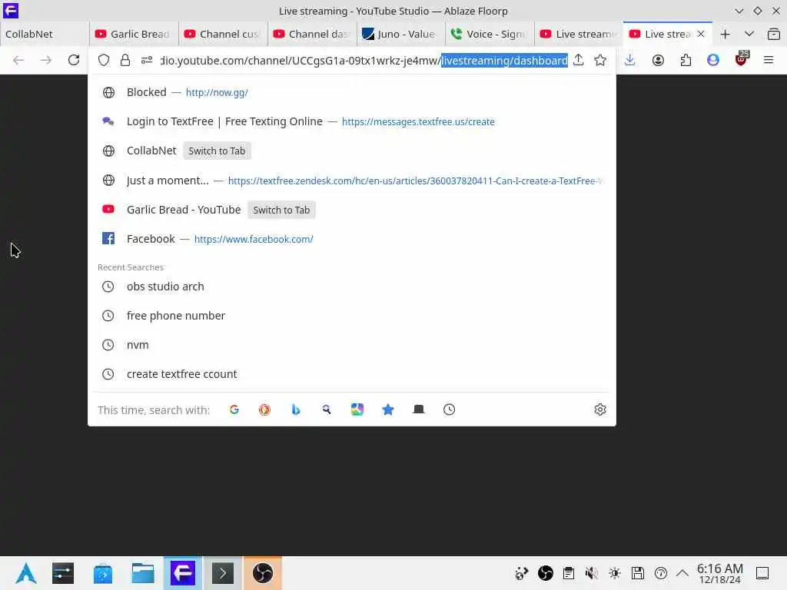Image resolution: width=787 pixels, height=590 pixels.
Task: Open the removable disk tray icon
Action: coord(637,573)
